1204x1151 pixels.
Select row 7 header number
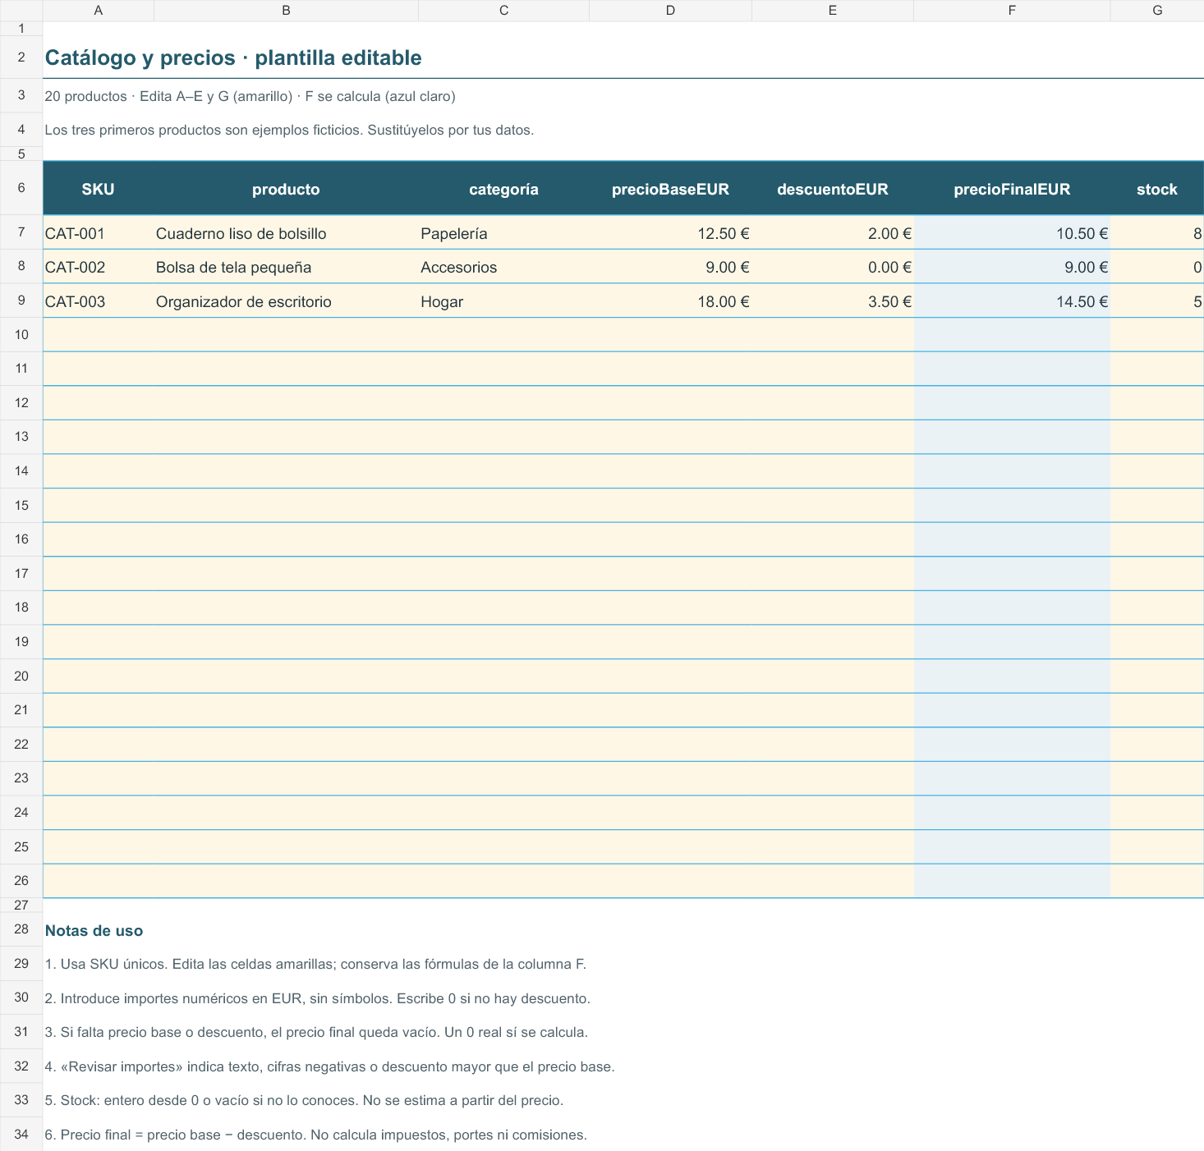pyautogui.click(x=21, y=232)
